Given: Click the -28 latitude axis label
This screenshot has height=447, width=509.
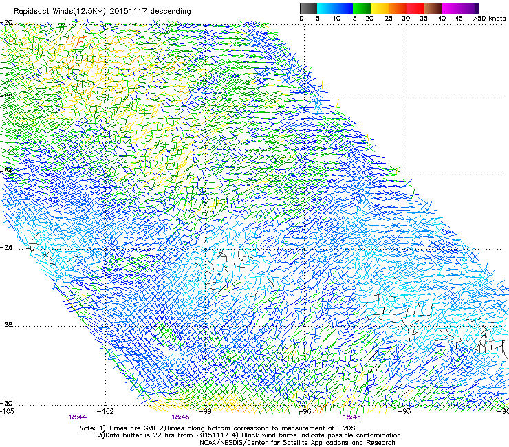Looking at the screenshot, I should (7, 325).
